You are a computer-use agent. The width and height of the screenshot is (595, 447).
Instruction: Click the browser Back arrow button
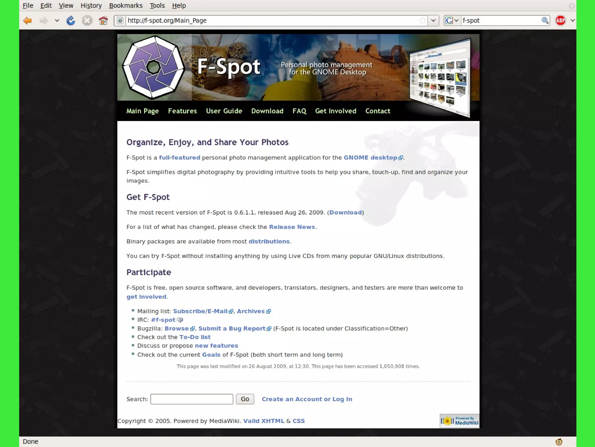28,21
